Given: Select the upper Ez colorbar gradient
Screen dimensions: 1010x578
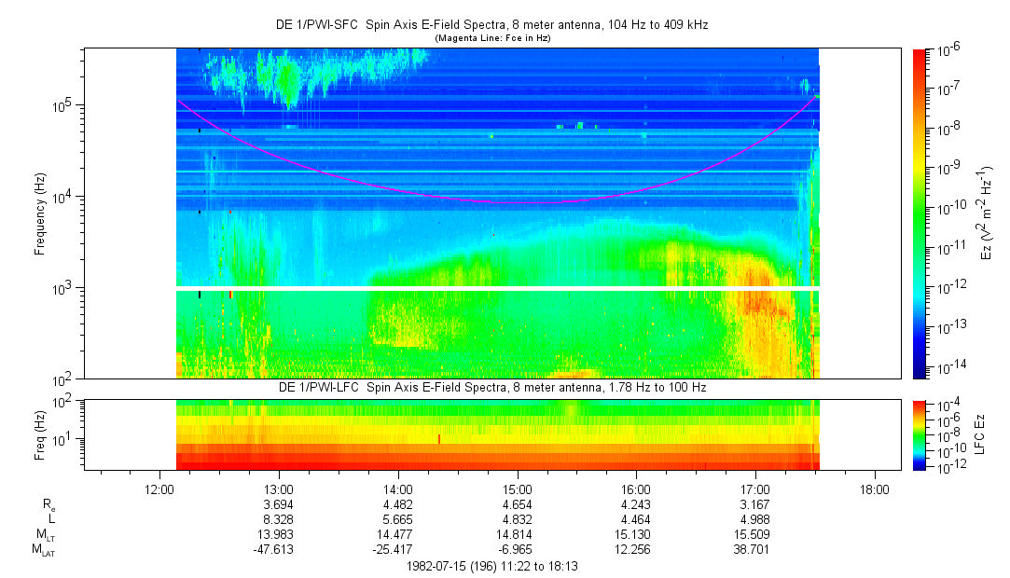Looking at the screenshot, I should click(x=920, y=213).
